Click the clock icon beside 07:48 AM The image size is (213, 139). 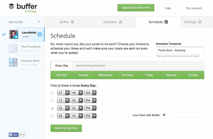point(52,93)
